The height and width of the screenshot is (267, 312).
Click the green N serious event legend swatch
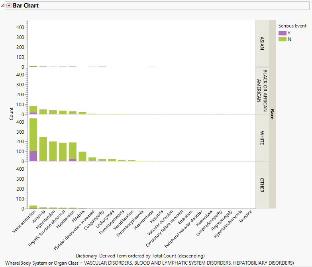point(282,39)
